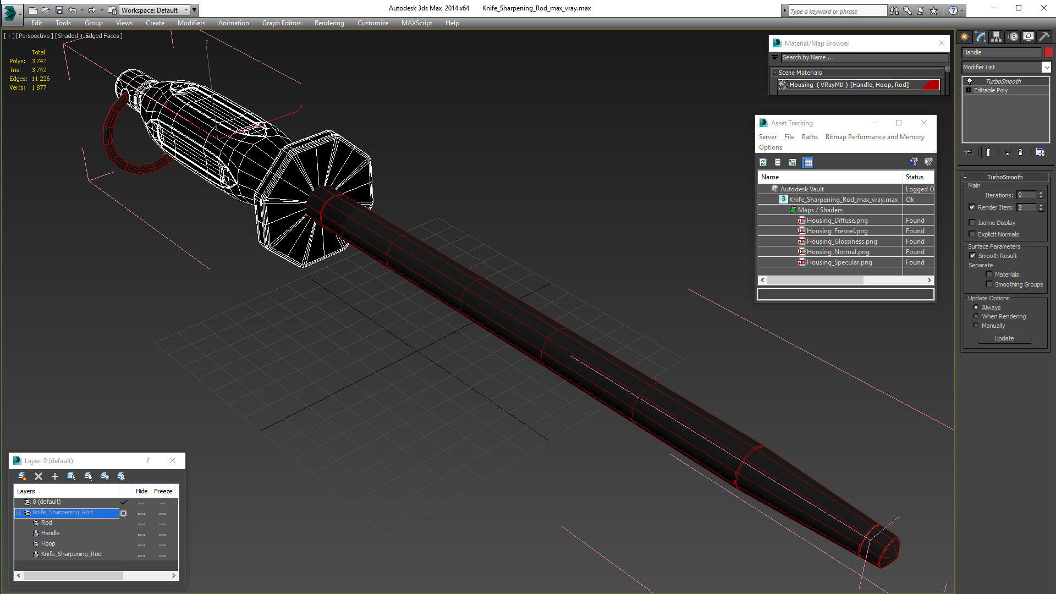Open the Paths menu in Asset Tracking

tap(809, 137)
